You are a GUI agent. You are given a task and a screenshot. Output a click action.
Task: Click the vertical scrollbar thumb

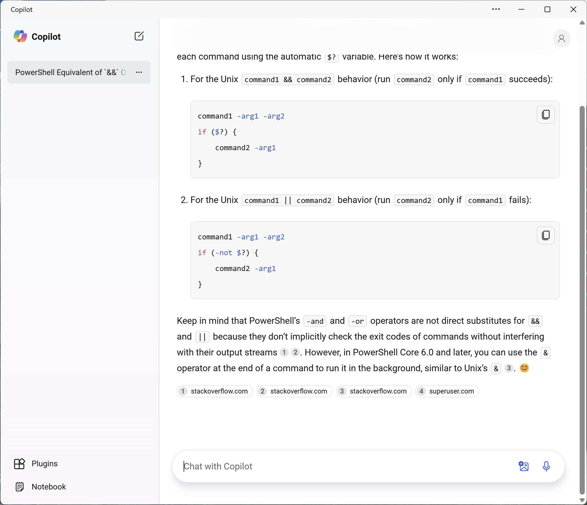pyautogui.click(x=582, y=293)
